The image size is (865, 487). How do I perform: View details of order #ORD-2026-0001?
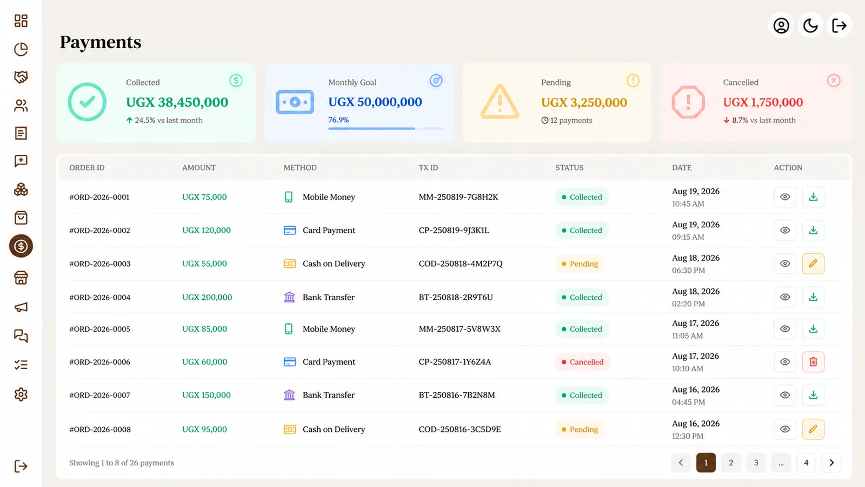point(785,197)
